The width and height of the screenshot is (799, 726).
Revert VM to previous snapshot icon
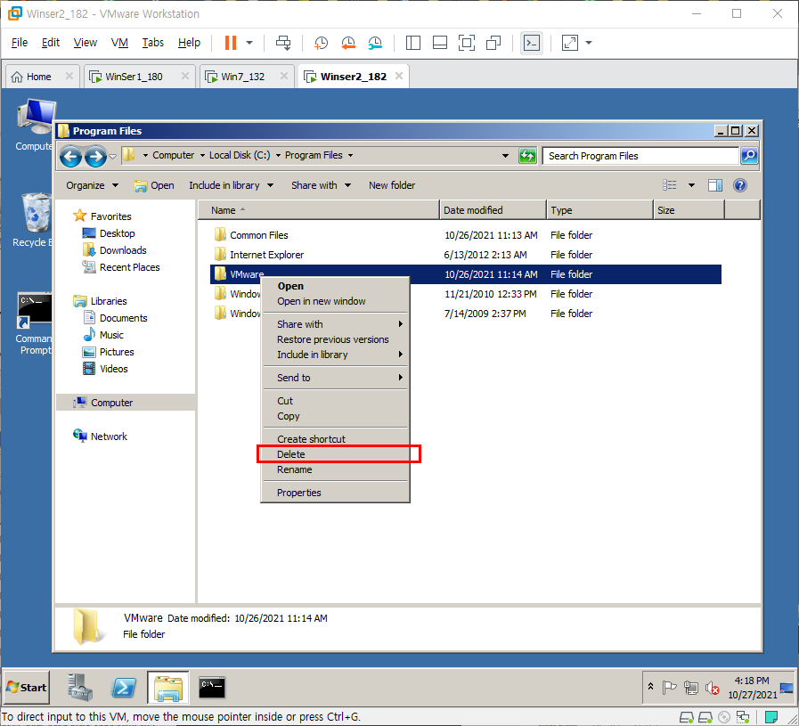[348, 43]
